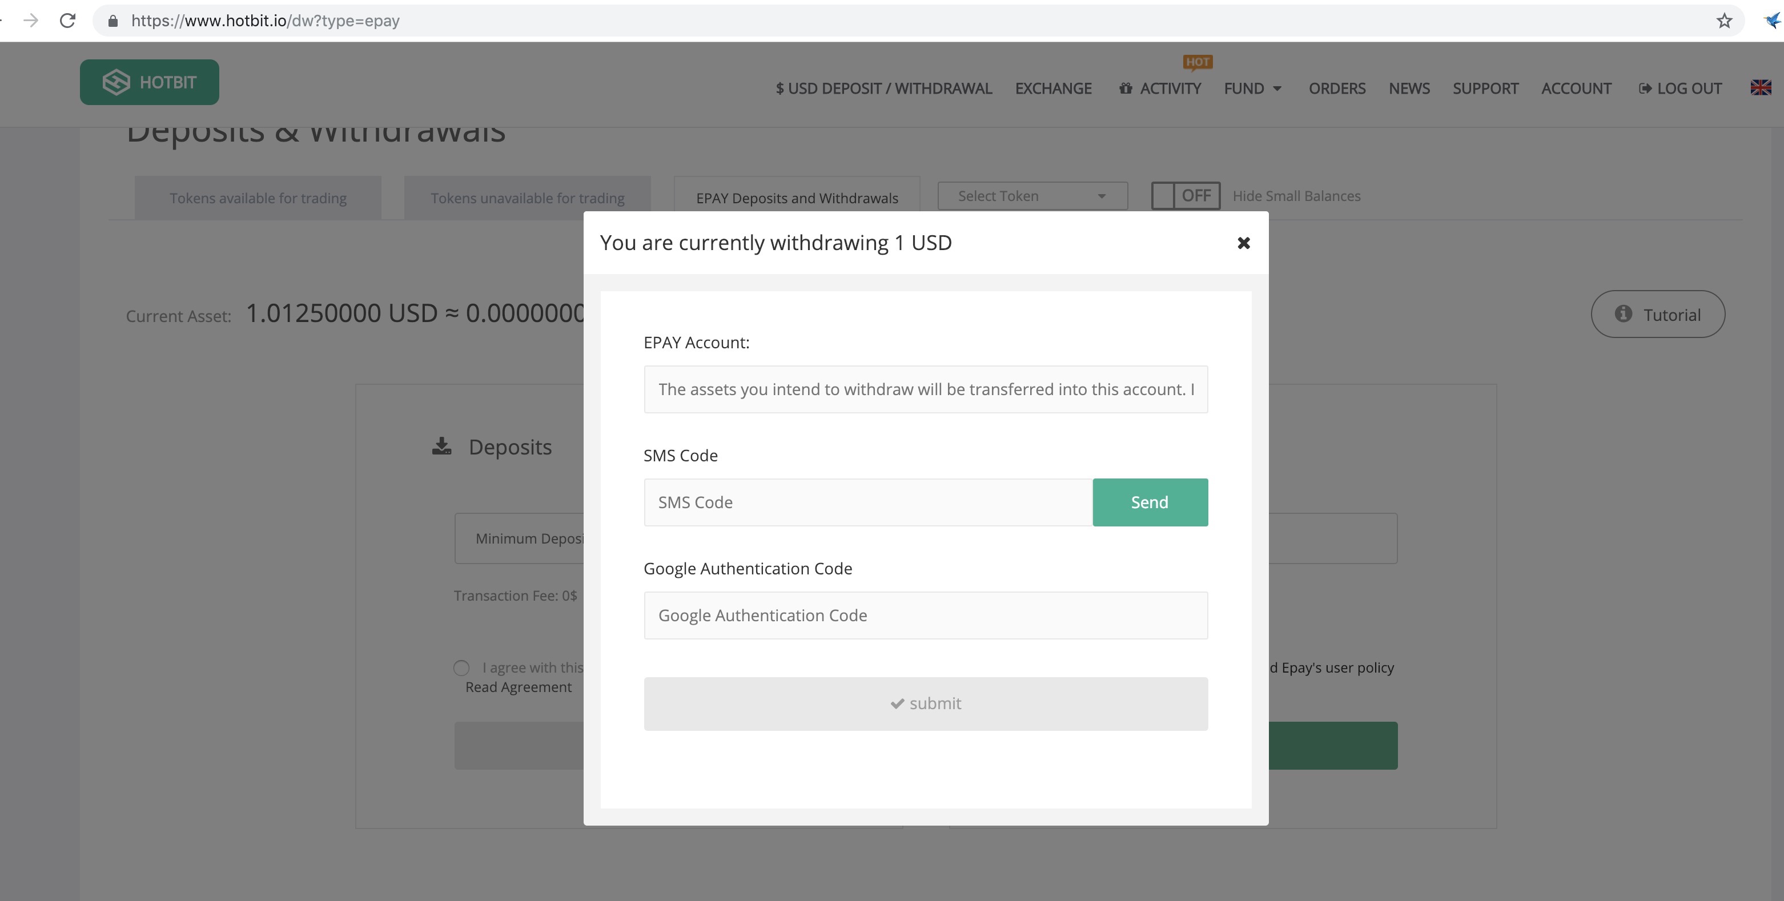Submit the withdrawal request

925,703
